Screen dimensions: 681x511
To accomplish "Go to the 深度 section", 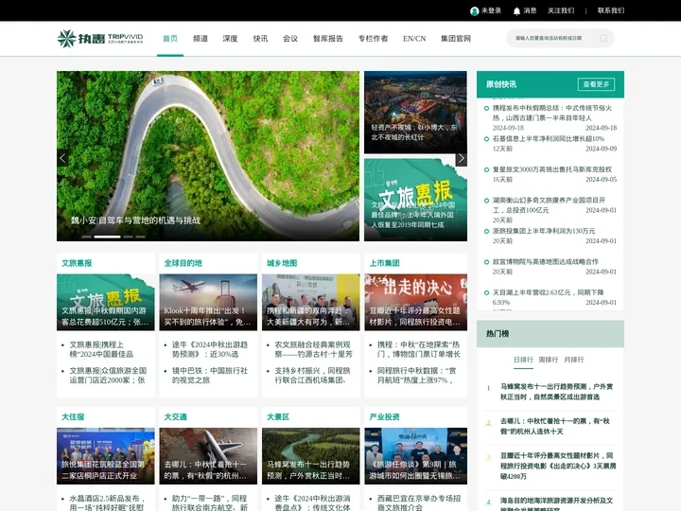I will coord(230,39).
